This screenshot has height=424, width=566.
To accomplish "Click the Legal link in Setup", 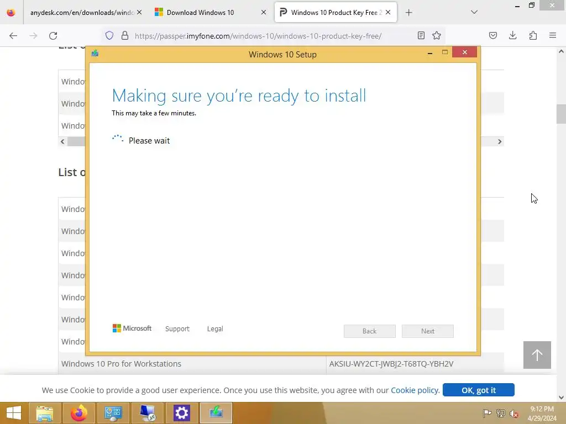I will coord(215,329).
